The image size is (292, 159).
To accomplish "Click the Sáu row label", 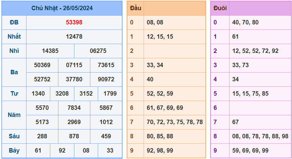I will [14, 136].
